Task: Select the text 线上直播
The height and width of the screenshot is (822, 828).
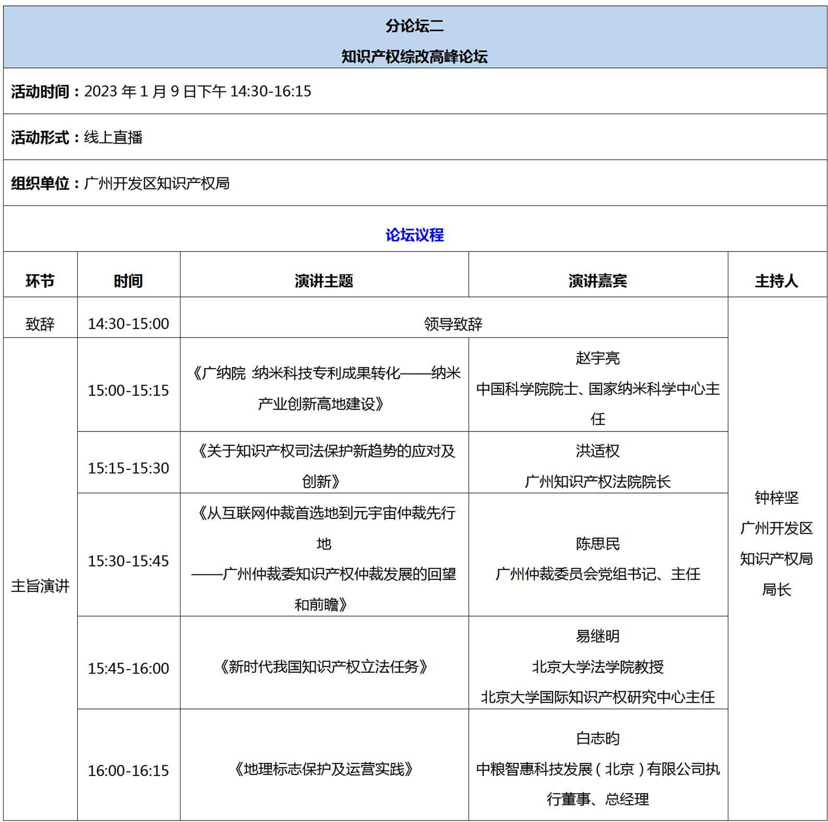Action: click(113, 137)
